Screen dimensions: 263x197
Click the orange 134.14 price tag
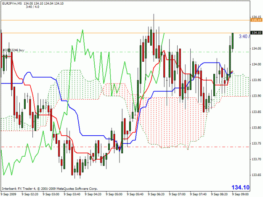[x=256, y=20]
